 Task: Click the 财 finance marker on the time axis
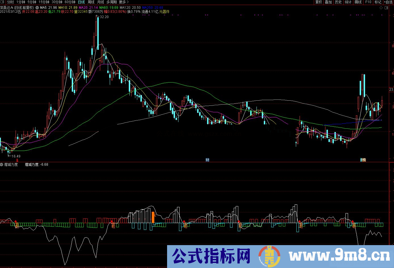[207, 160]
